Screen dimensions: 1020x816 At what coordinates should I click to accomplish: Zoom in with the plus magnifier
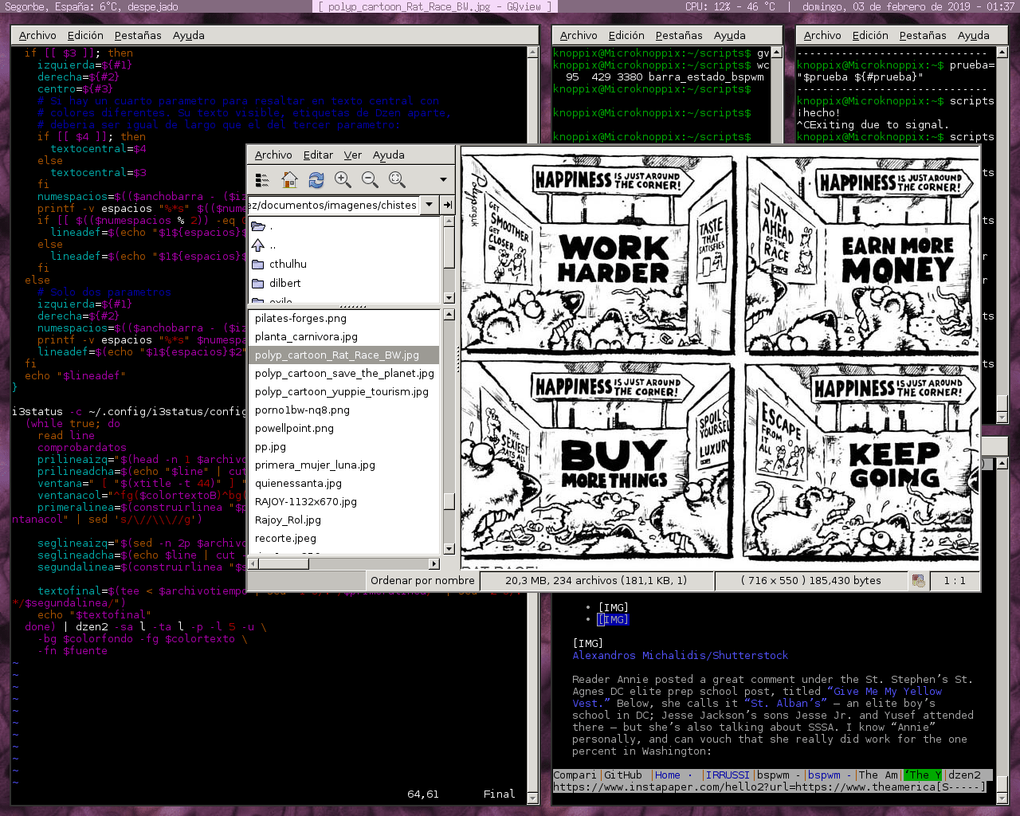pos(343,180)
